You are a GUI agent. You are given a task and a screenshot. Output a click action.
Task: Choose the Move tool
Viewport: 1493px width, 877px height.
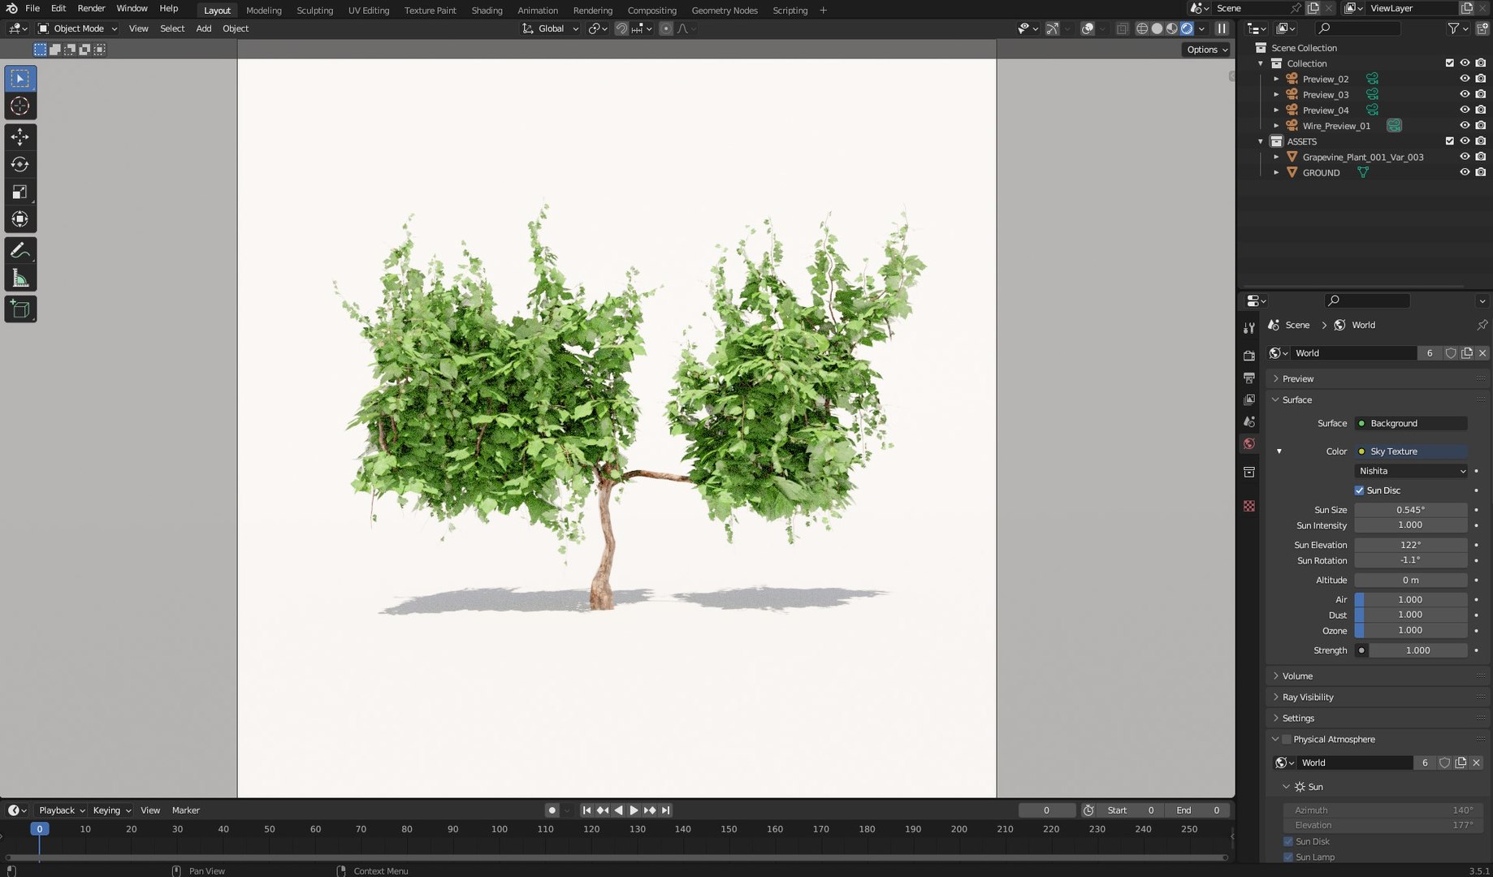[20, 137]
